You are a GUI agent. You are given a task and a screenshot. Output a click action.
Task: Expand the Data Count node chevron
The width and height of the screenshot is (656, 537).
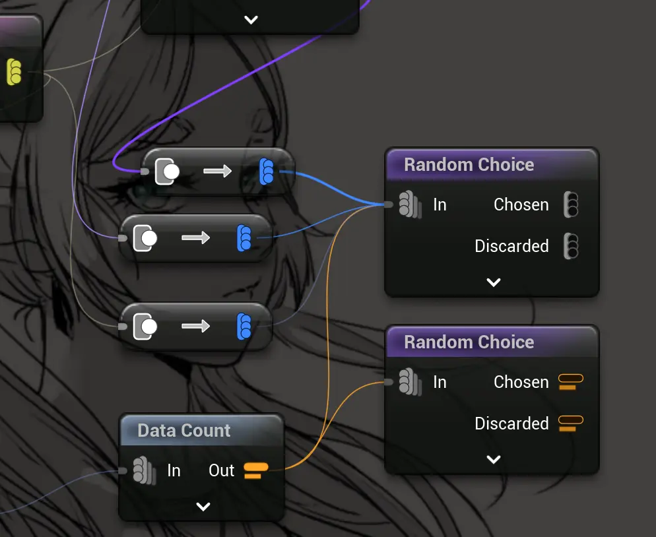(203, 507)
